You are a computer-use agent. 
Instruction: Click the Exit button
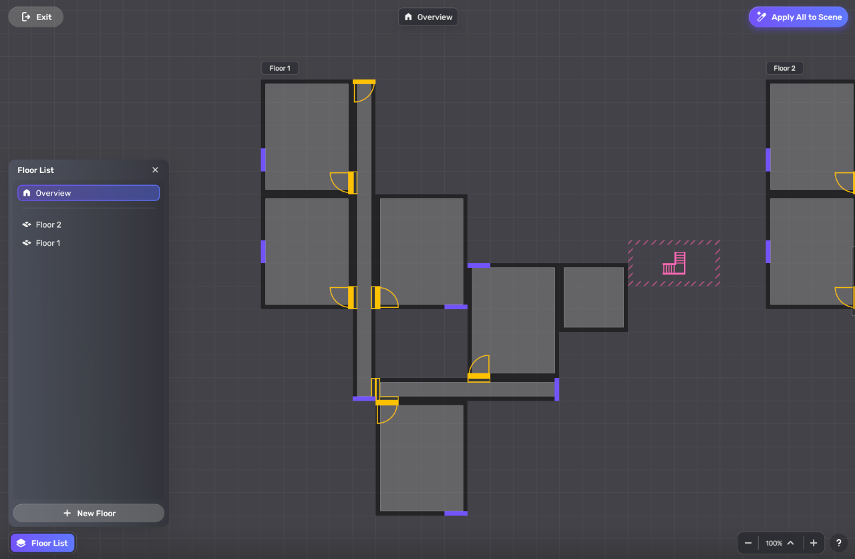coord(36,17)
